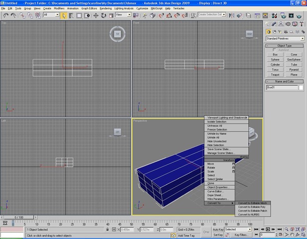Screen dimensions: 307x239
Task: Expand Viewport Lighting and Shadows submenu
Action: point(226,118)
